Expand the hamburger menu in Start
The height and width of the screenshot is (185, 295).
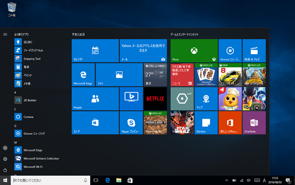5,34
